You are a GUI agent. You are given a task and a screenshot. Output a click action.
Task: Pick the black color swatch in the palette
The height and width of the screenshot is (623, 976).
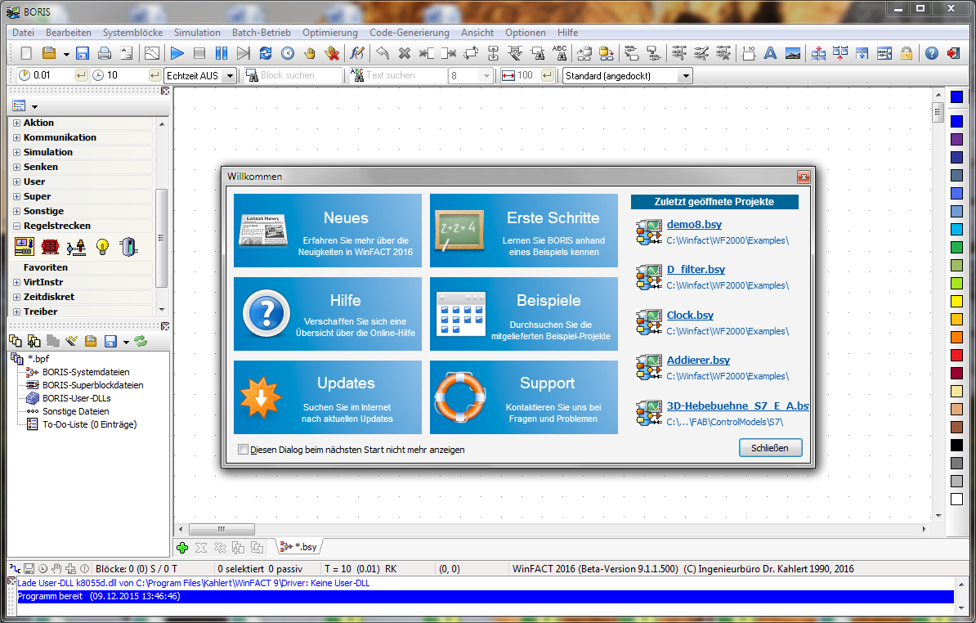pos(956,445)
